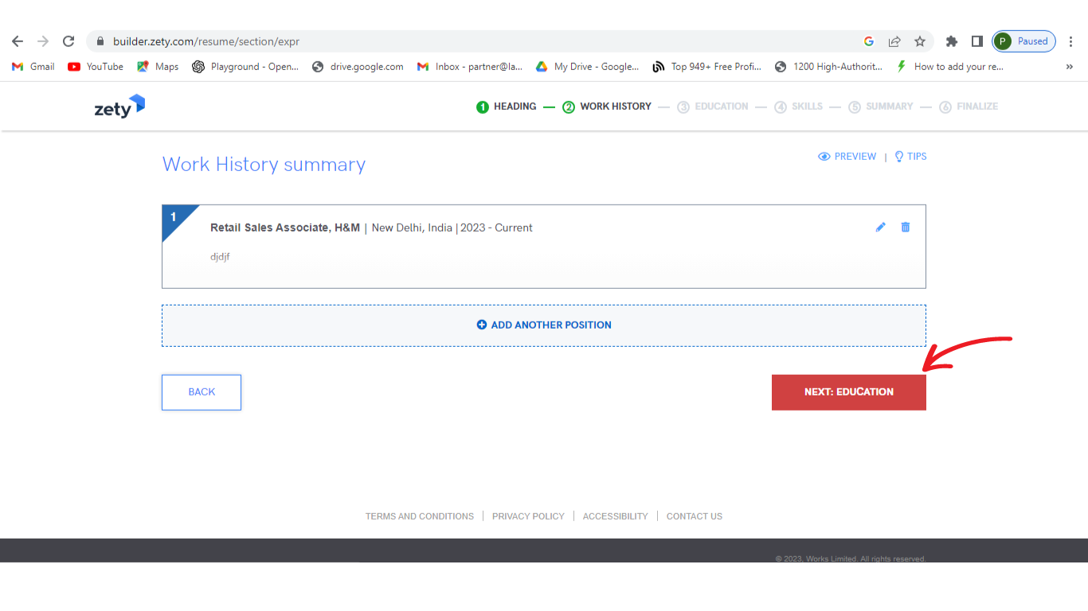Open the Tips link
The width and height of the screenshot is (1088, 611).
click(x=910, y=157)
